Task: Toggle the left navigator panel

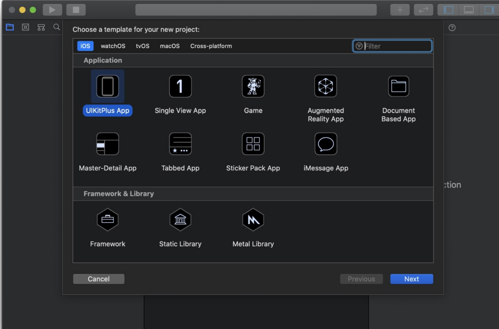Action: 448,10
